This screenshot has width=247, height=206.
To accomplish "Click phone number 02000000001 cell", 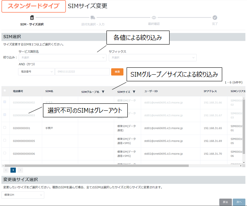I will point(21,128).
